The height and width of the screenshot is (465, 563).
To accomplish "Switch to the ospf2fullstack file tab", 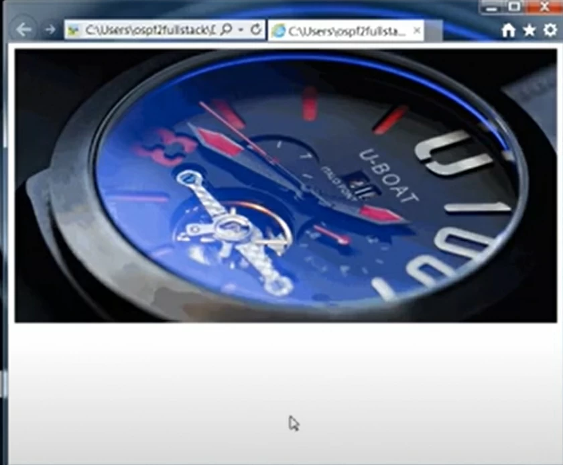I will 342,29.
